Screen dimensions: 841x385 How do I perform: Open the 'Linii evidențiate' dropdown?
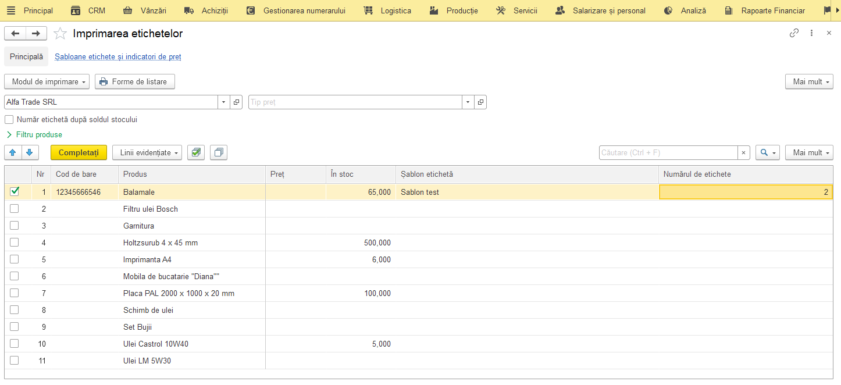tap(147, 152)
